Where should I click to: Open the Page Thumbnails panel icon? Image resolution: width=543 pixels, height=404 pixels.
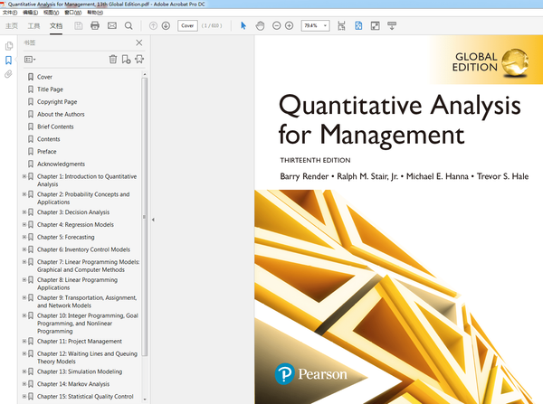(x=9, y=46)
